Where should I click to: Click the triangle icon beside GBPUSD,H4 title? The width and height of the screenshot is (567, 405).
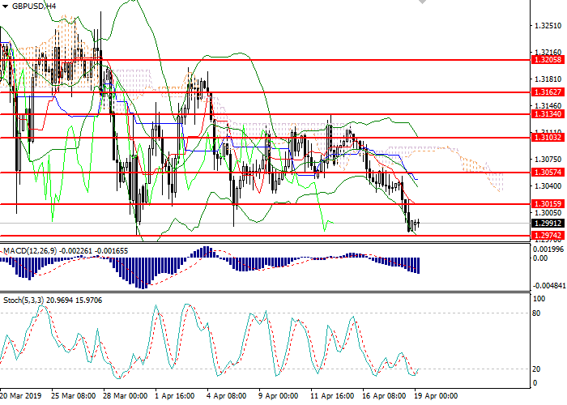(6, 6)
